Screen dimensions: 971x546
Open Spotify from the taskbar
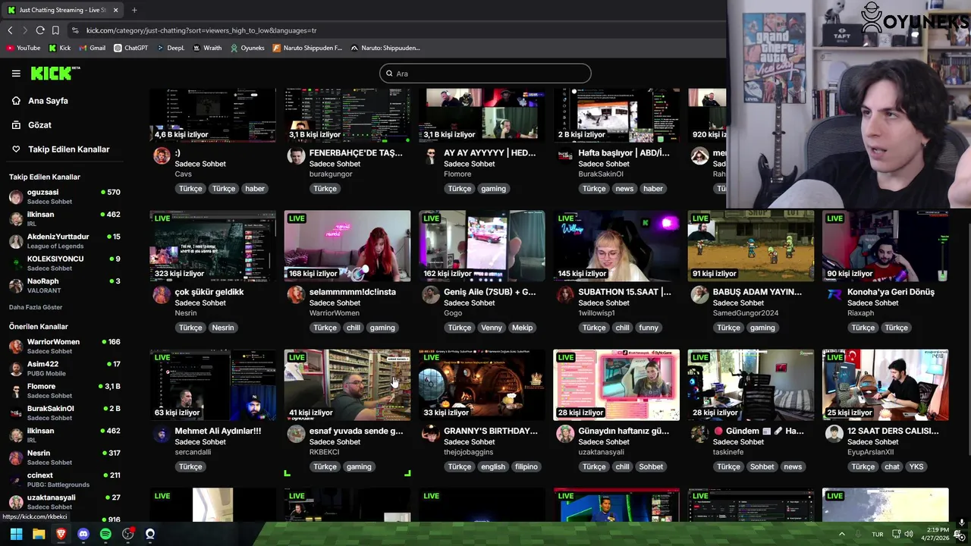[105, 534]
